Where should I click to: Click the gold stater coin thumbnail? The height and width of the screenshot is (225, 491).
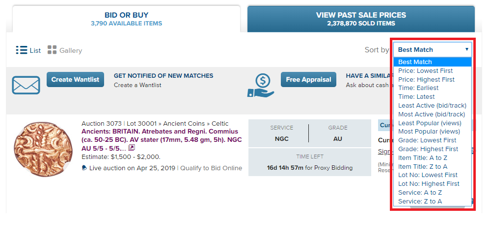43,149
